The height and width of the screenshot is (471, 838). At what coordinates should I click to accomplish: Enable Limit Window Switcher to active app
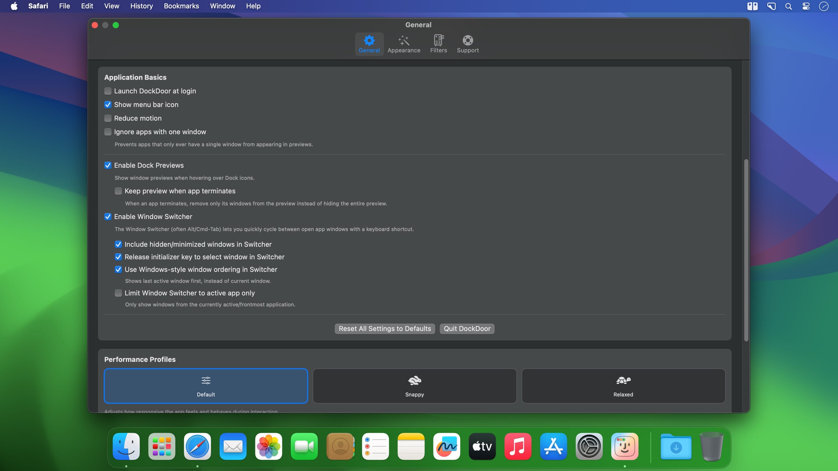[x=118, y=293]
